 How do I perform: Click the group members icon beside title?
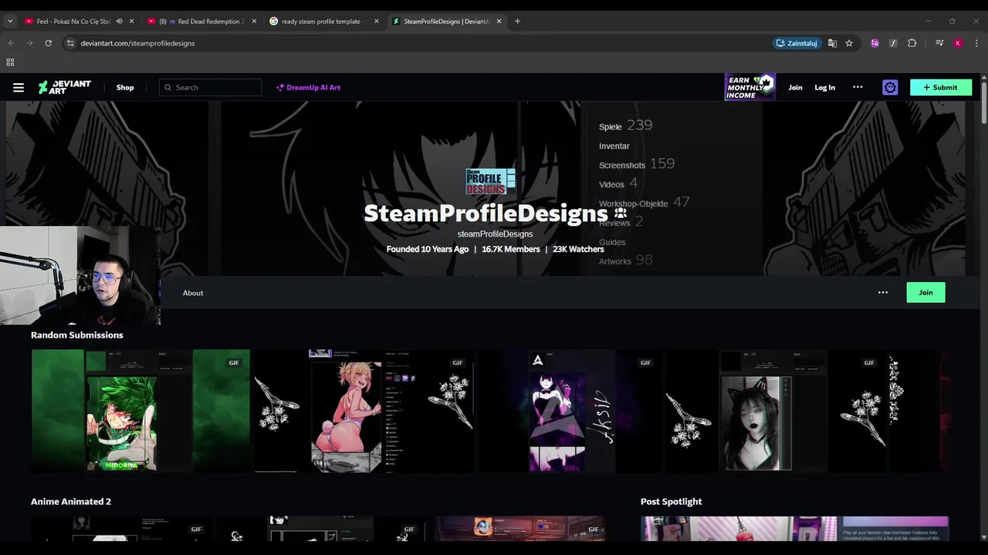pyautogui.click(x=621, y=214)
